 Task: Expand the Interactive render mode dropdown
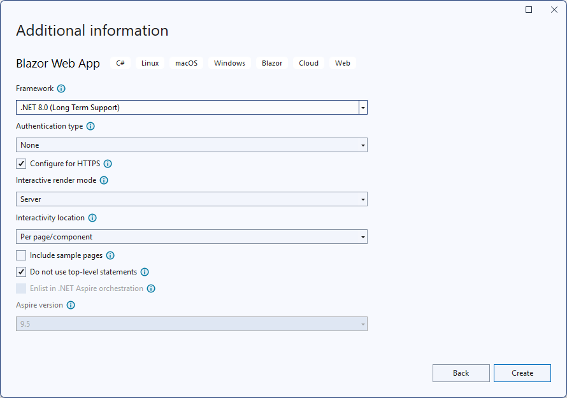(x=362, y=199)
